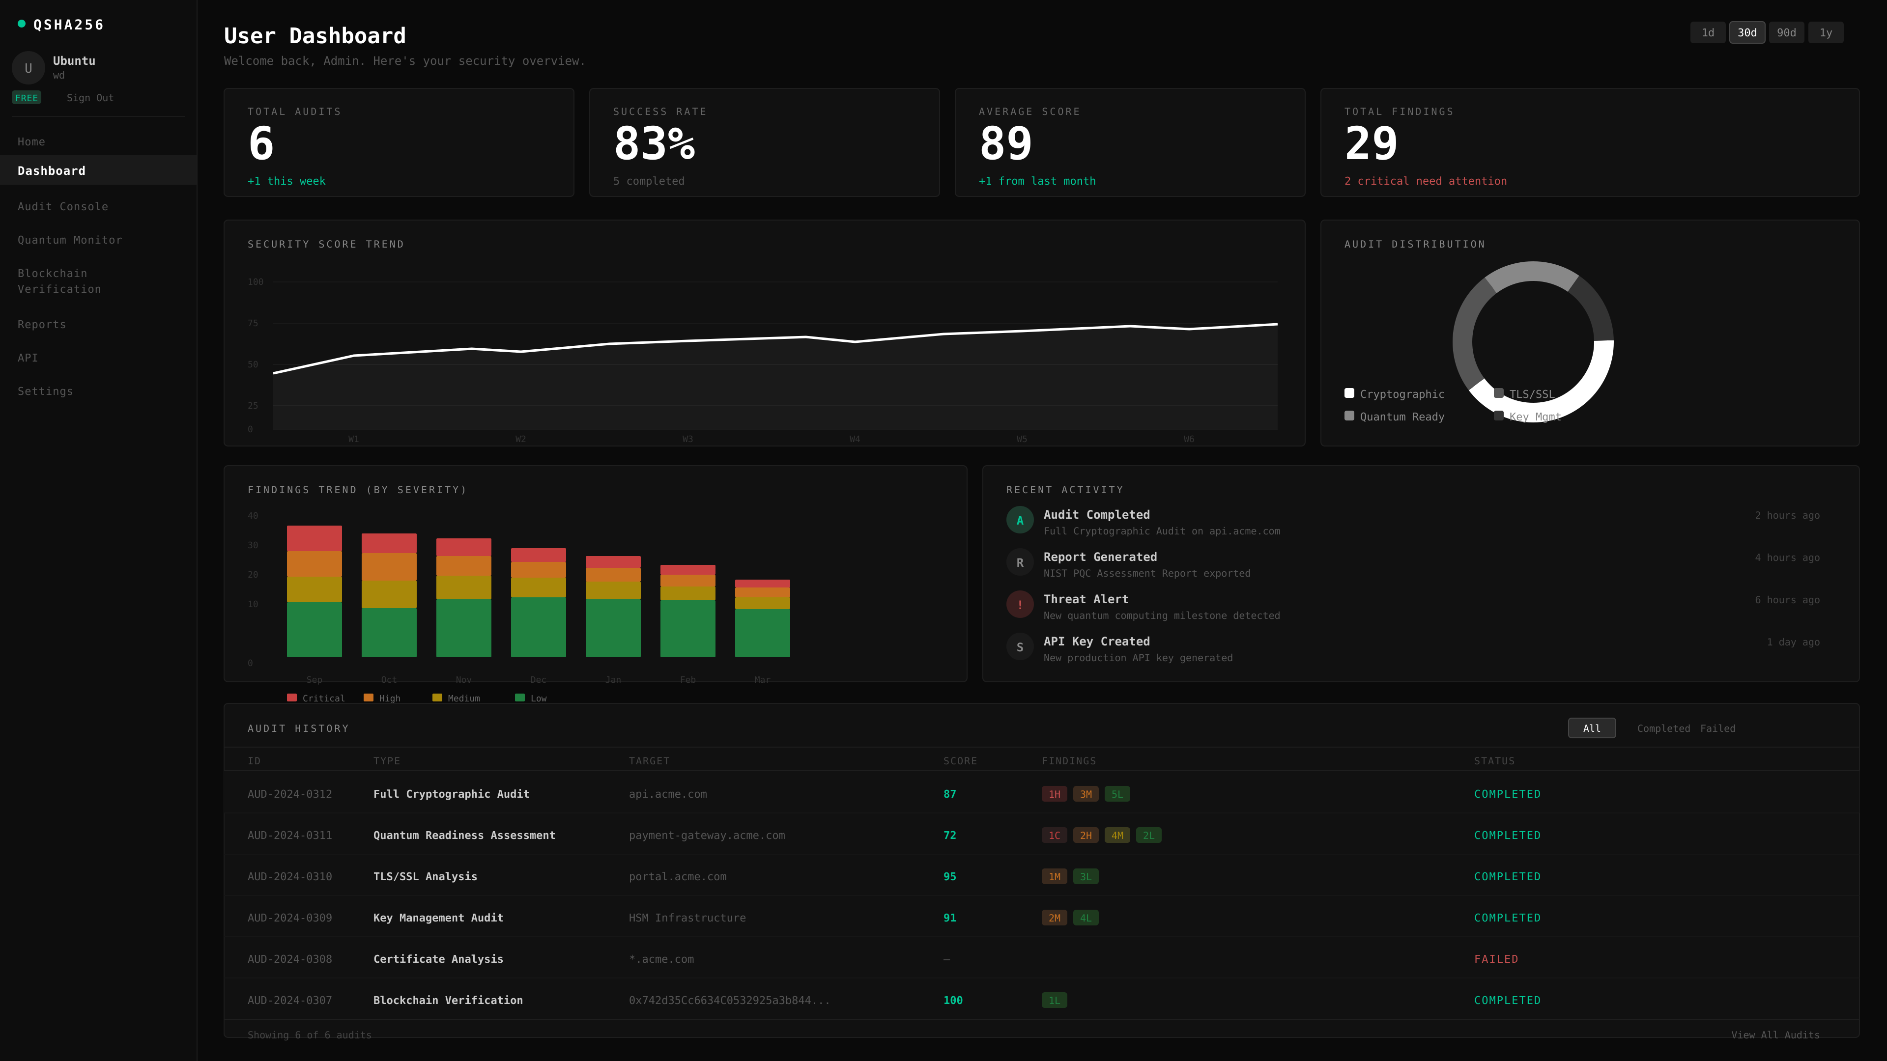Click the red Threat Alert icon
Screen dimensions: 1887x1061
1020,604
